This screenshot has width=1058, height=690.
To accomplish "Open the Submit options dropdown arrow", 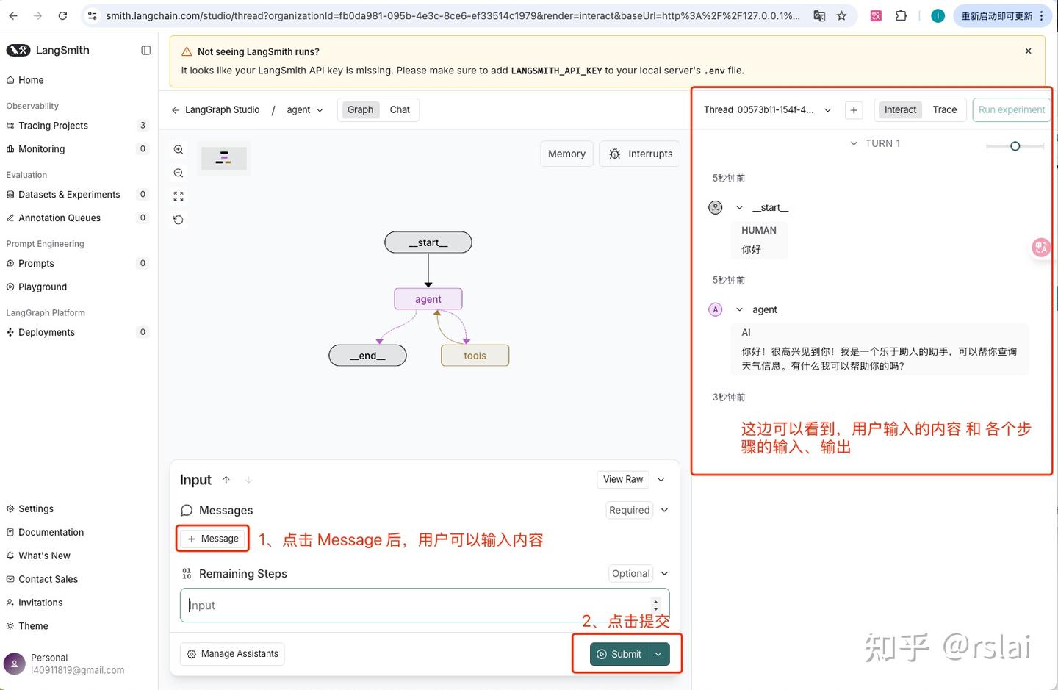I will click(658, 654).
